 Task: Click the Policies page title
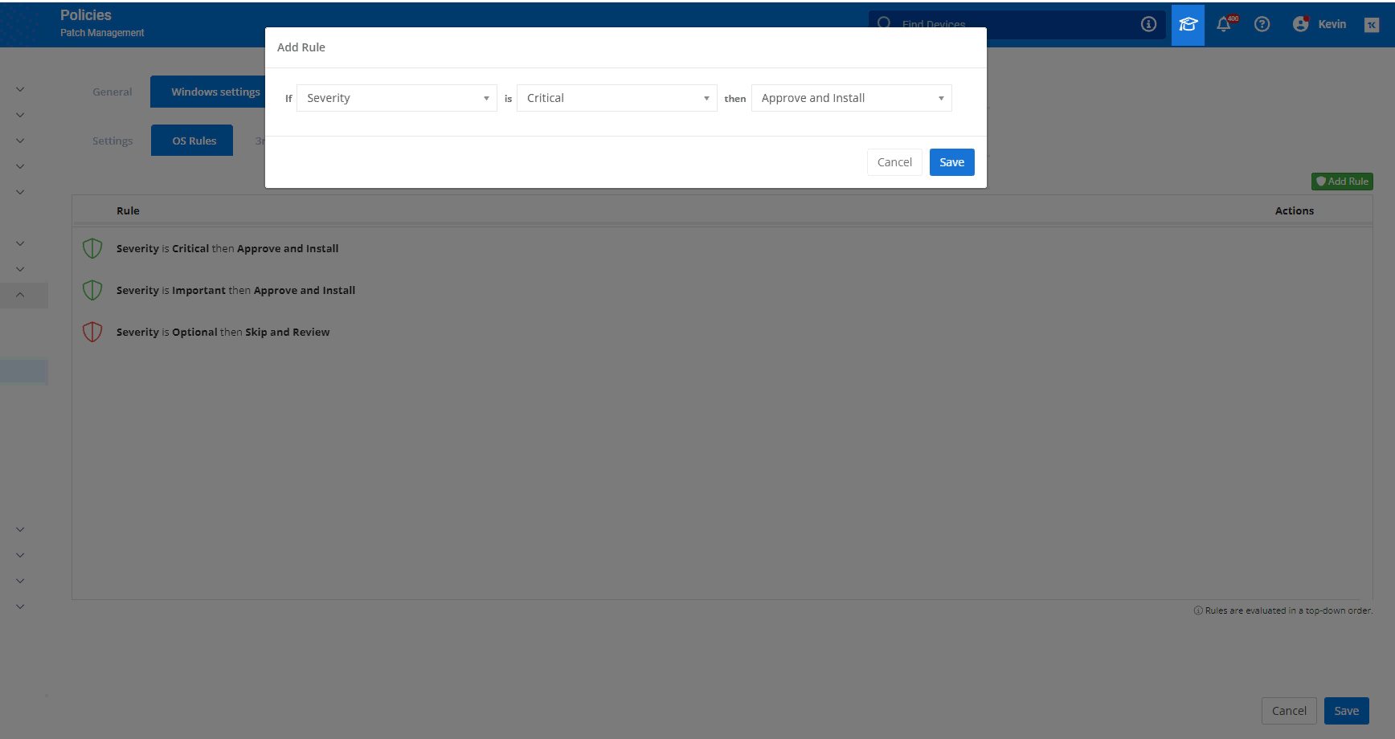click(86, 15)
